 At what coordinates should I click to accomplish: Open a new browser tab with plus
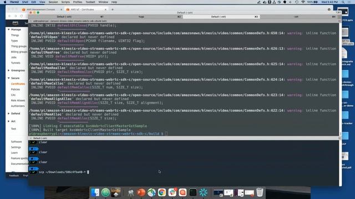coord(113,9)
